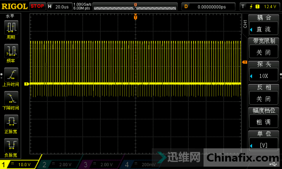
Task: Select the Rise Time (上升时间) measurement icon
Action: tap(11, 75)
